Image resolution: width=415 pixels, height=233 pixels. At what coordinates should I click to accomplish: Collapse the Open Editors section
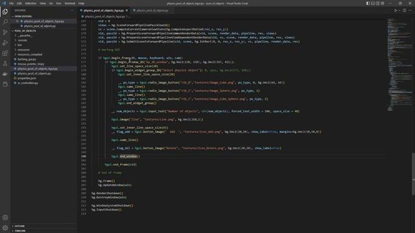(23, 16)
